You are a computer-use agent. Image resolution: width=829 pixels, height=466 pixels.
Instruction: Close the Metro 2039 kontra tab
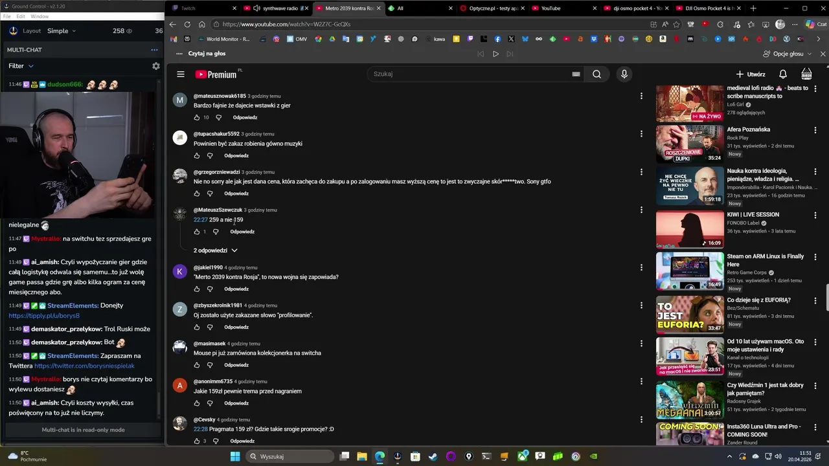[379, 8]
